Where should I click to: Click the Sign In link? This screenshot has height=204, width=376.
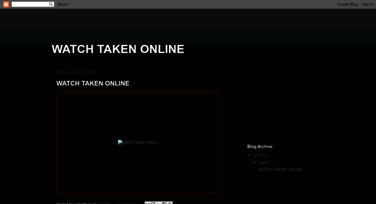(368, 4)
